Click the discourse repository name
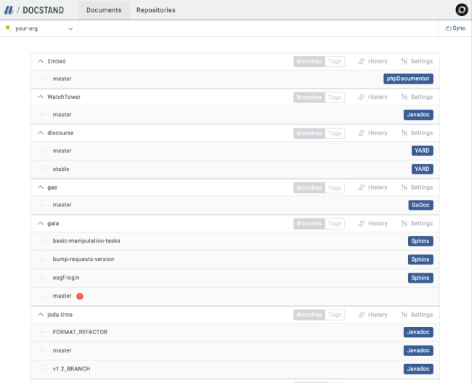This screenshot has height=383, width=472. click(x=60, y=133)
